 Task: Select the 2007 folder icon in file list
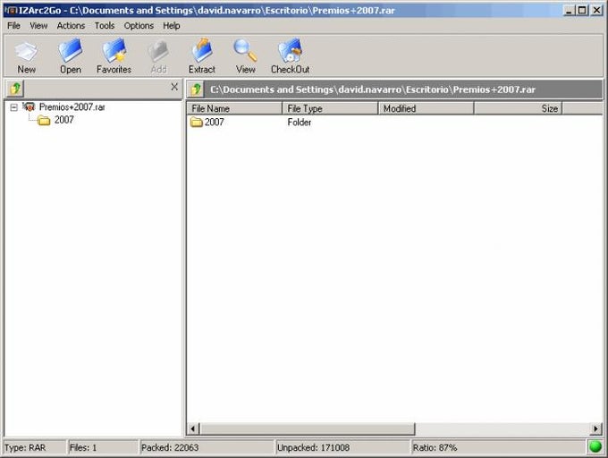tap(196, 123)
